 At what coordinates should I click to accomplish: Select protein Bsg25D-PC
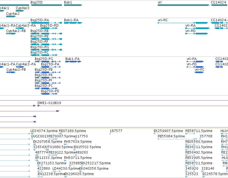pos(46,88)
